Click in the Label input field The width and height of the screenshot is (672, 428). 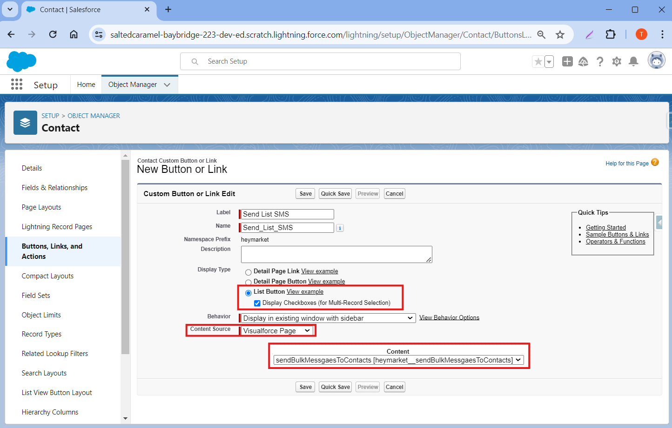(x=287, y=214)
